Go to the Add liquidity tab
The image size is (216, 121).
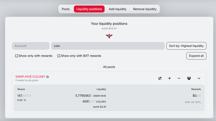pyautogui.click(x=118, y=9)
